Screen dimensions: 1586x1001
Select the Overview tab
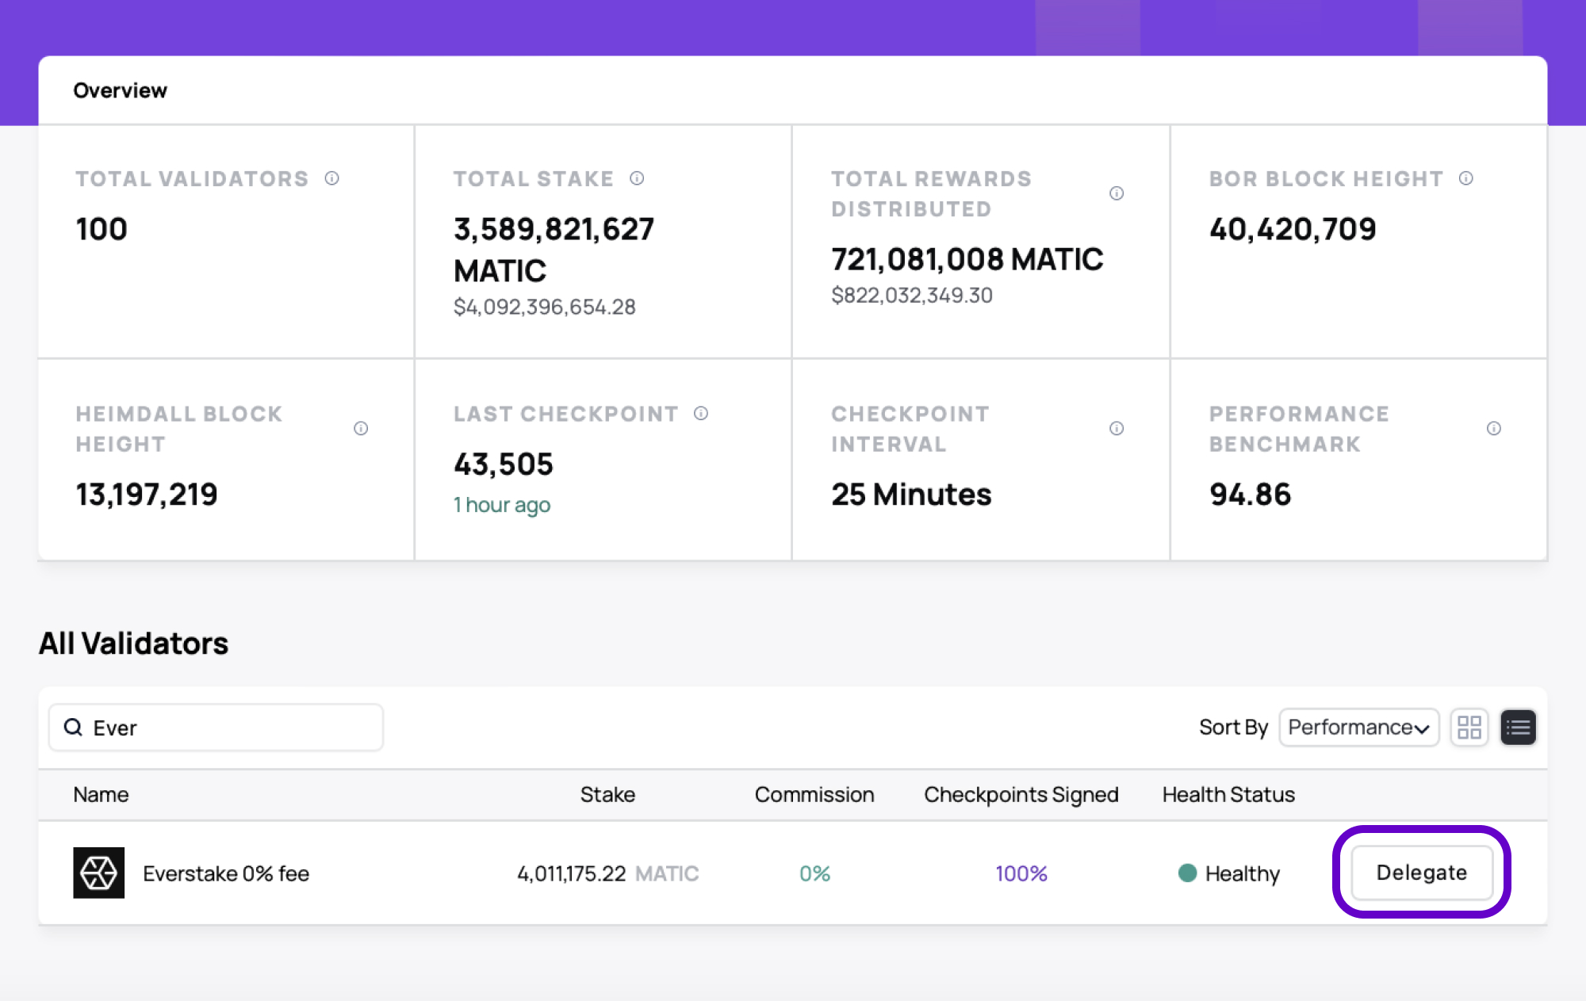[x=121, y=90]
